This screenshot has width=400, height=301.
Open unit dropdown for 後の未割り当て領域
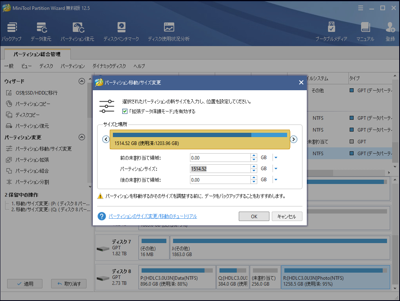click(x=276, y=180)
